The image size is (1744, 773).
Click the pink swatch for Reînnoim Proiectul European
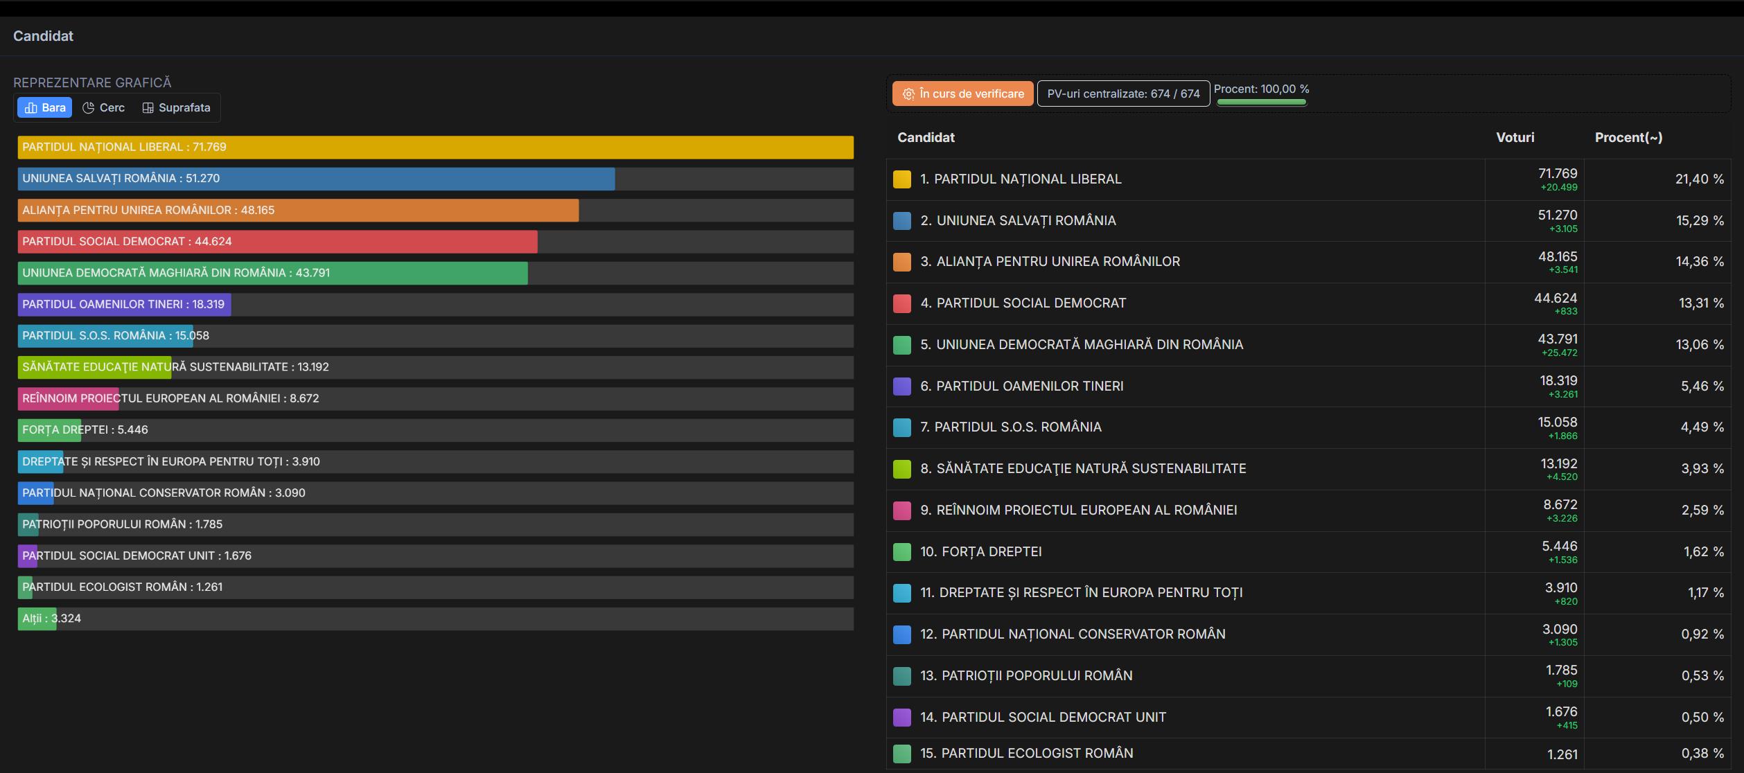pyautogui.click(x=901, y=510)
